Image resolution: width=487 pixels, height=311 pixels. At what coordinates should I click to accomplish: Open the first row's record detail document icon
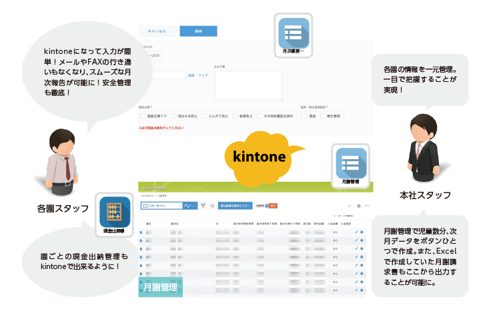pyautogui.click(x=141, y=232)
